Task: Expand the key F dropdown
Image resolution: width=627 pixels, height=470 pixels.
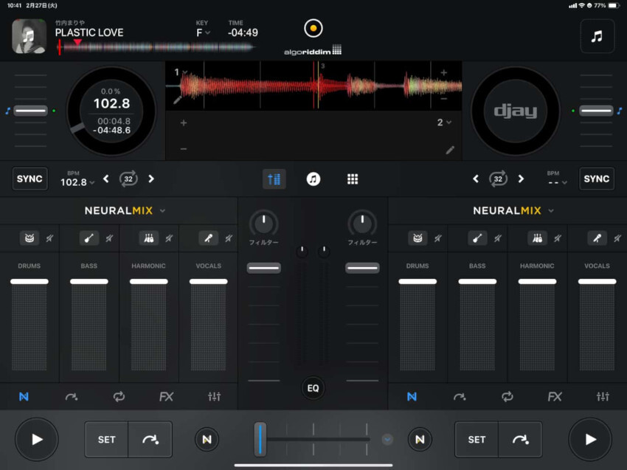Action: pyautogui.click(x=202, y=32)
